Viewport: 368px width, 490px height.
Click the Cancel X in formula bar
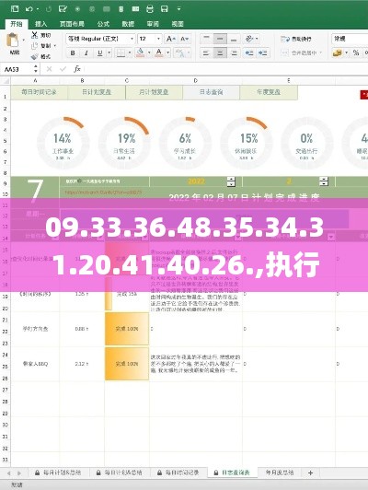pos(49,69)
